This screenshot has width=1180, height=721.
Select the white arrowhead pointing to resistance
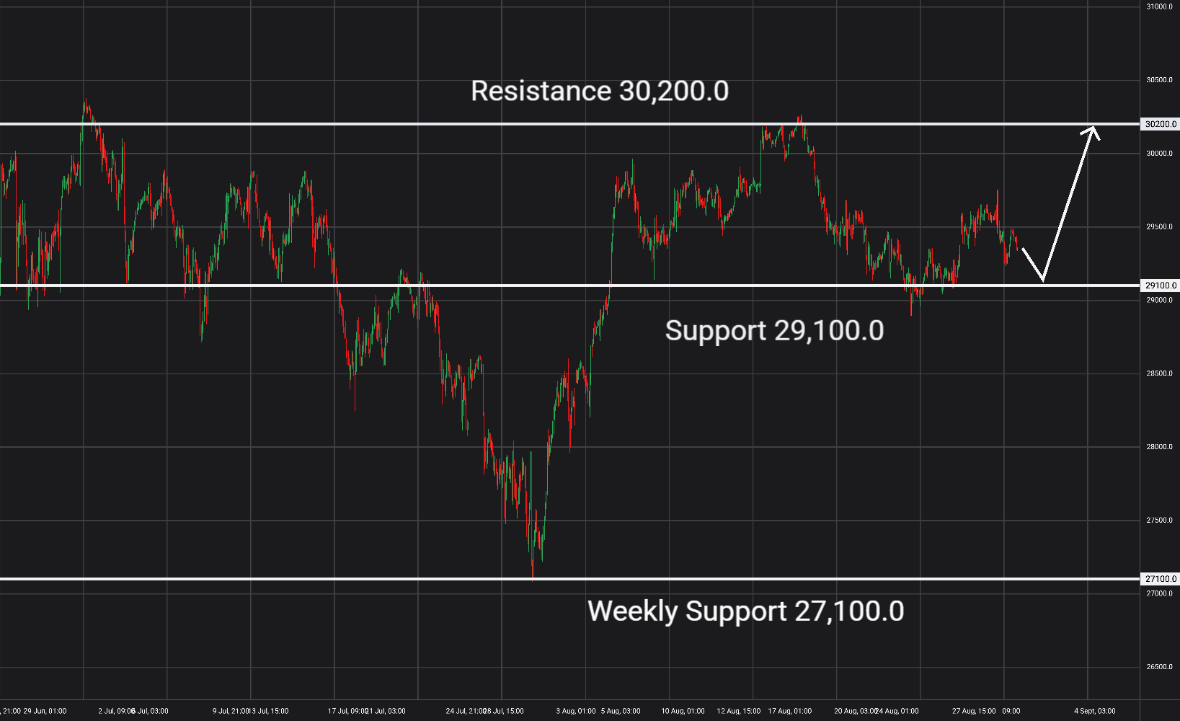1091,131
